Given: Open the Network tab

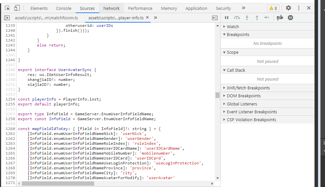Looking at the screenshot, I should pyautogui.click(x=112, y=8).
